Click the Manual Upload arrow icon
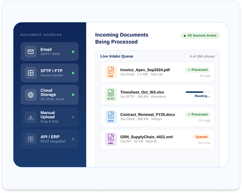Image resolution: width=242 pixels, height=193 pixels. 31,117
